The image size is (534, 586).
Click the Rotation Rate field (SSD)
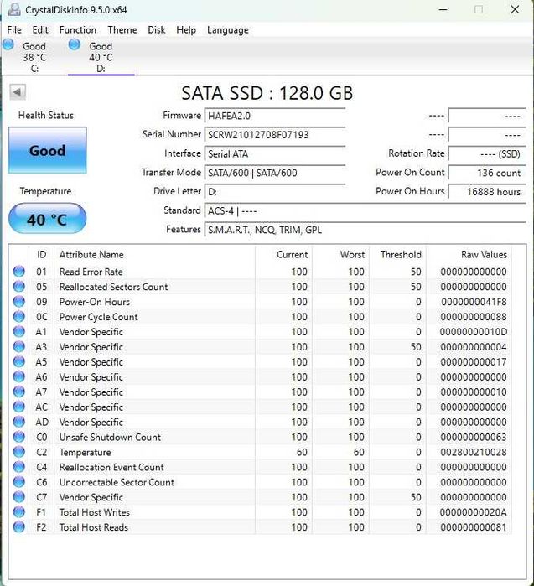(x=487, y=154)
